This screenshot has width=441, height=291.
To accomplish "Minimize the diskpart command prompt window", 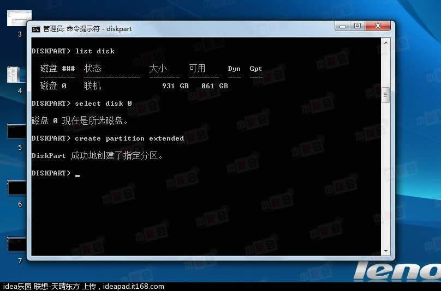I will click(343, 26).
